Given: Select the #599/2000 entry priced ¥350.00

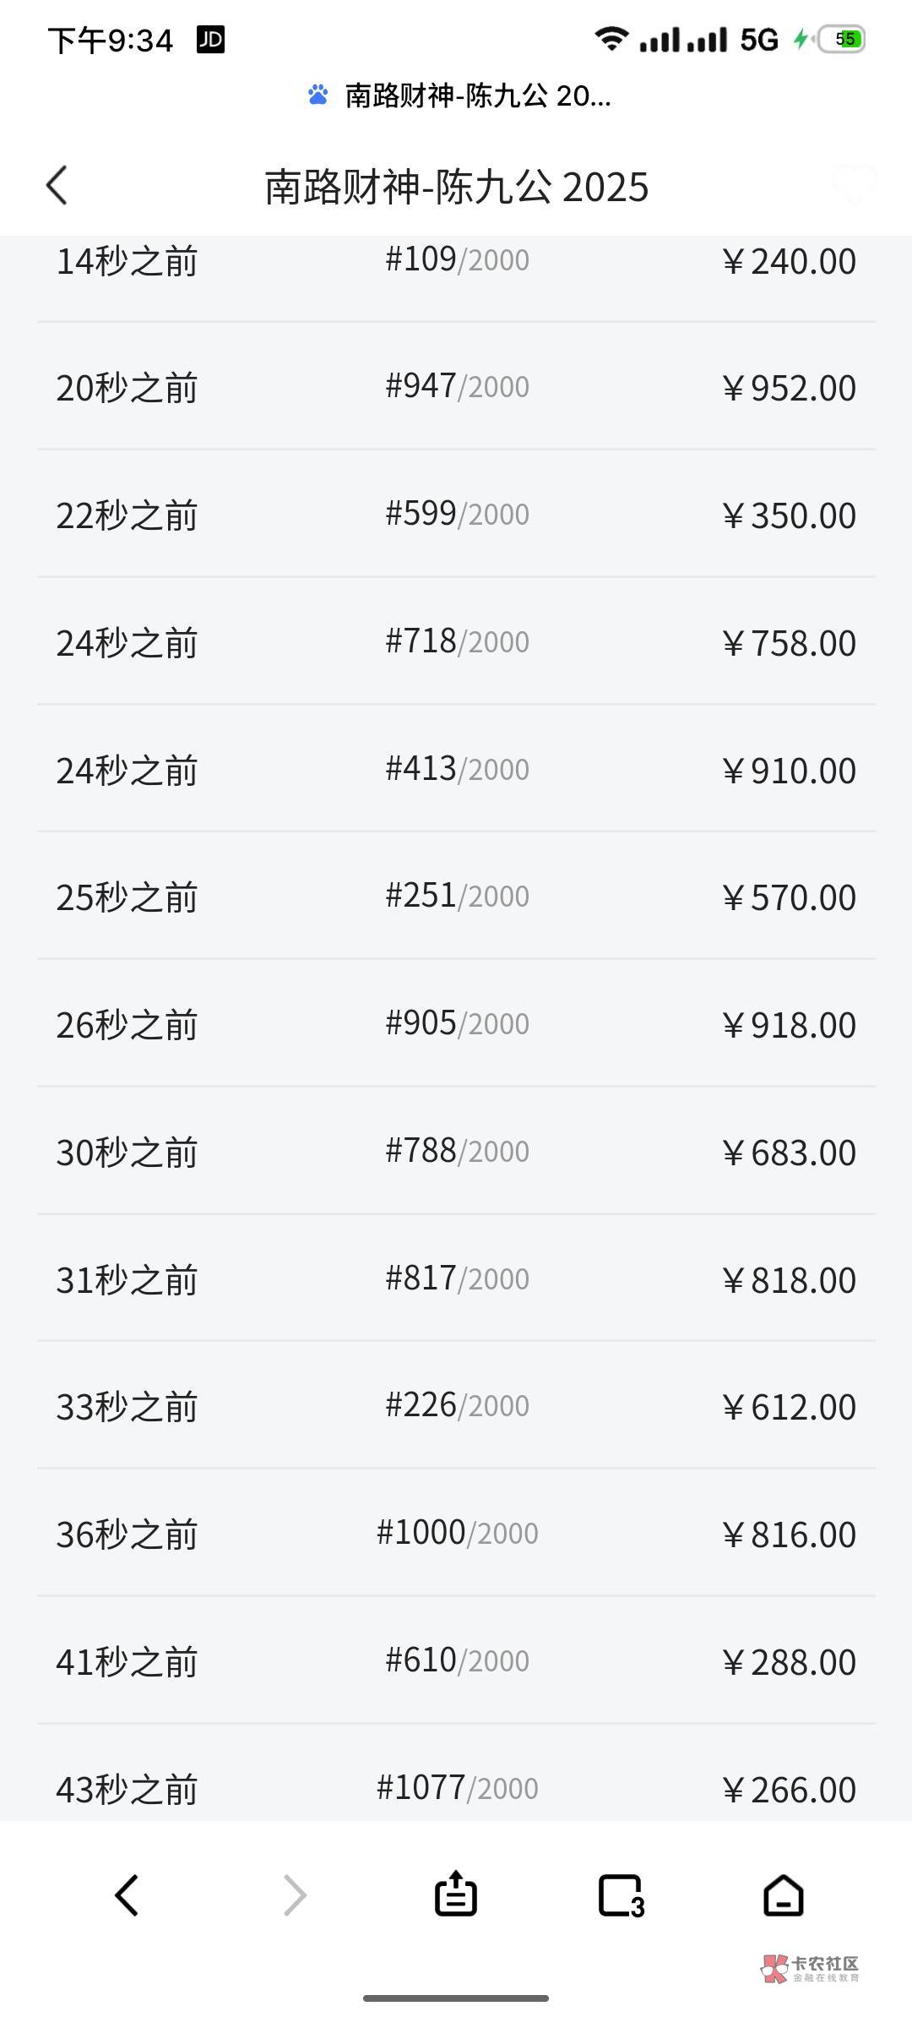Looking at the screenshot, I should (456, 515).
